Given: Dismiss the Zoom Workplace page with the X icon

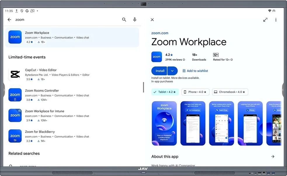Looking at the screenshot, I should point(152,20).
